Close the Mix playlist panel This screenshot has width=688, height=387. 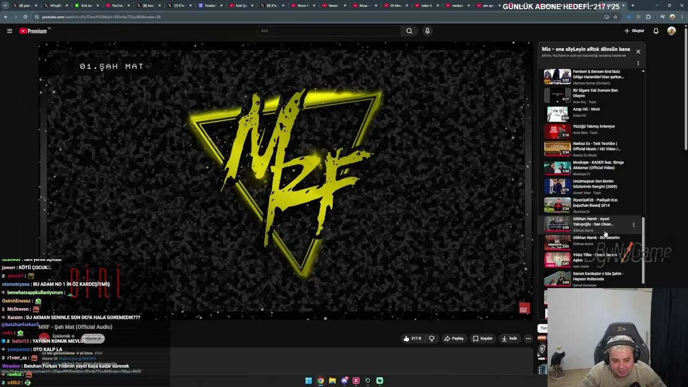pyautogui.click(x=638, y=52)
